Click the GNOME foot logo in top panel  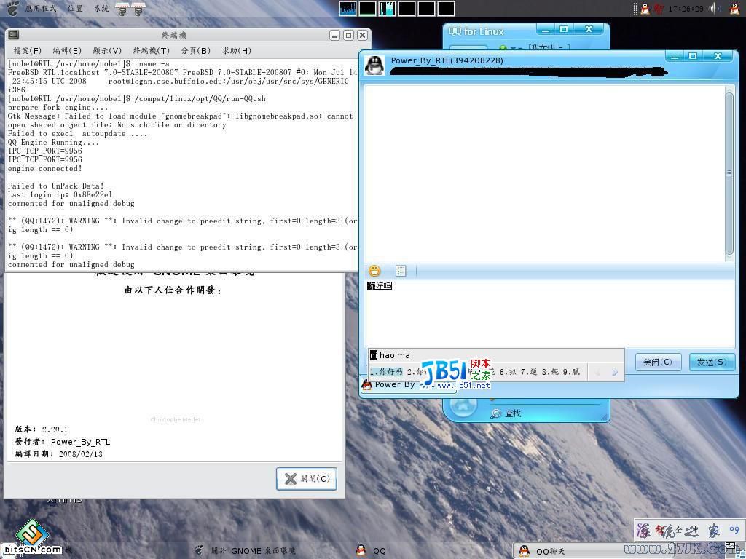tap(13, 8)
